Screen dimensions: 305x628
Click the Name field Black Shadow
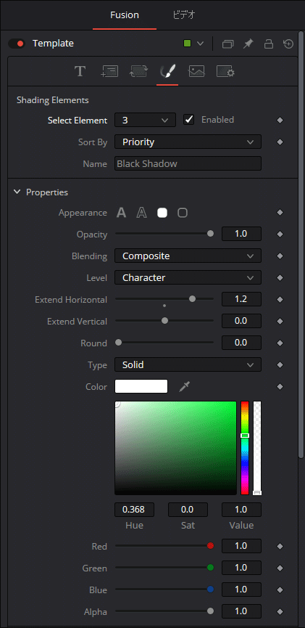(x=188, y=163)
